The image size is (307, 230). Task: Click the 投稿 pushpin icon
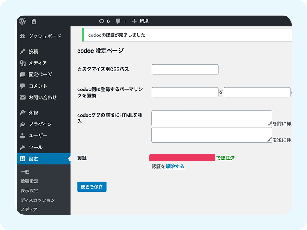tap(23, 51)
